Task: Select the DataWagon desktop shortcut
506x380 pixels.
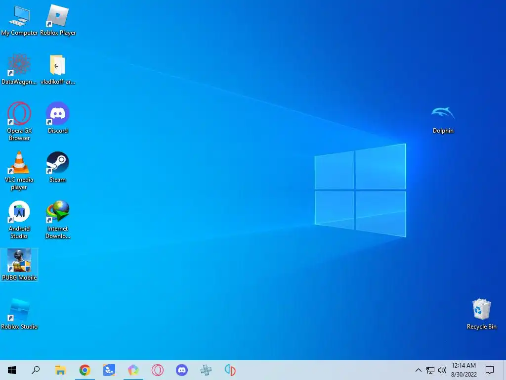Action: coord(19,69)
